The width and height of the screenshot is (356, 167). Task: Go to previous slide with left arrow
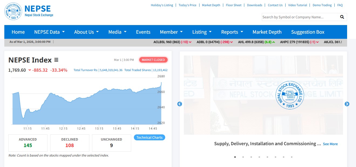click(179, 104)
